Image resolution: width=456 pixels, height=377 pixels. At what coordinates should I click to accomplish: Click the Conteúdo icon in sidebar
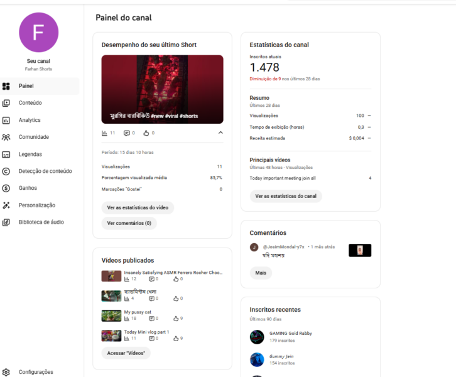click(6, 103)
